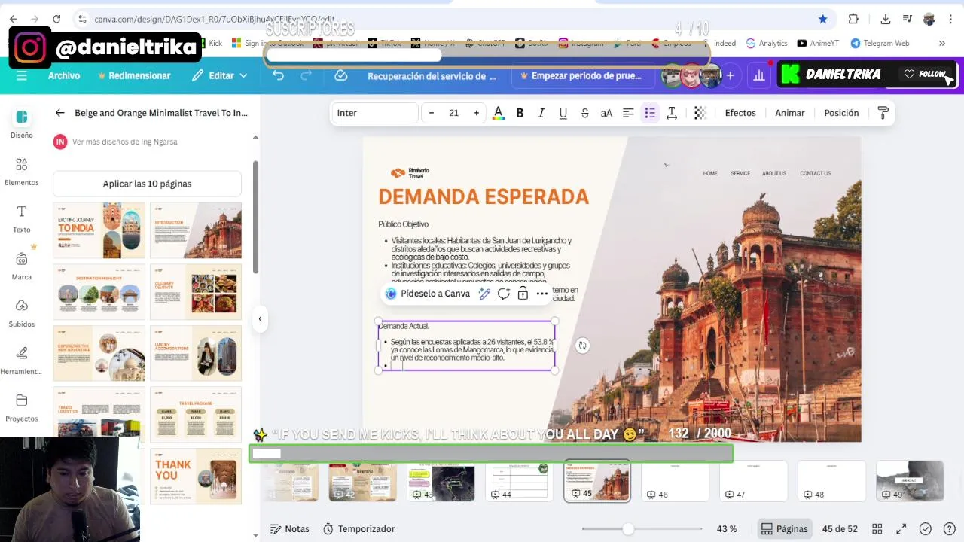
Task: Go back from the template panel
Action: (59, 113)
